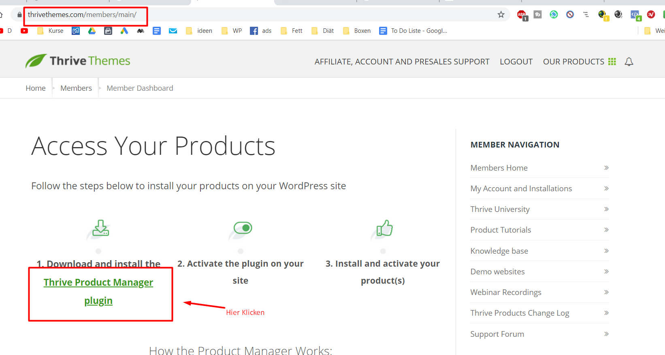Open the Fett bookmarks folder
The width and height of the screenshot is (665, 355).
(292, 31)
